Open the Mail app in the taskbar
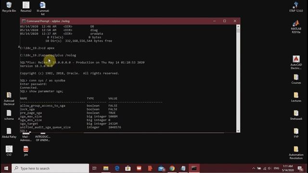 (x=161, y=168)
